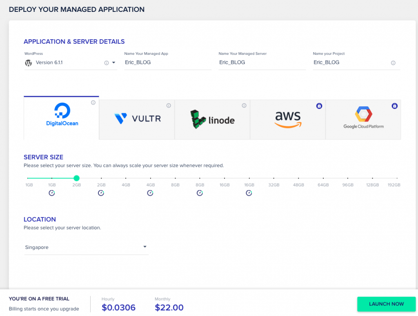This screenshot has width=418, height=316.
Task: Click lock icon on Google Cloud tab
Action: (395, 106)
